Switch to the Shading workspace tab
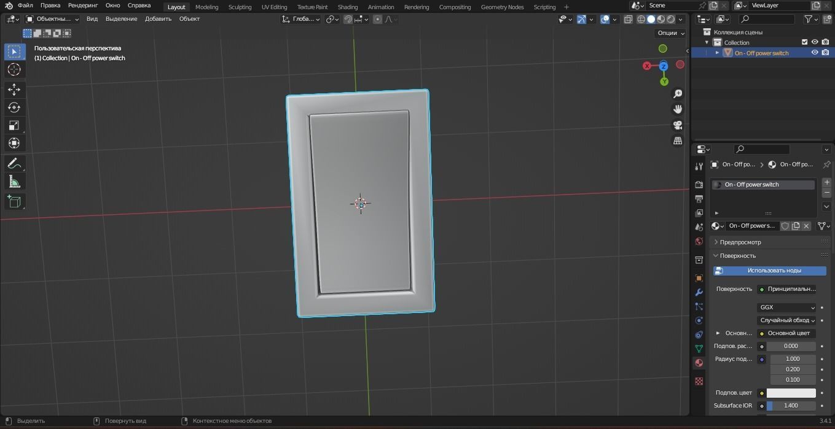Viewport: 835px width, 429px height. click(x=348, y=7)
